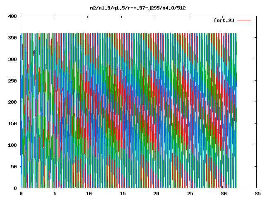Image resolution: width=265 pixels, height=199 pixels.
Task: Click the y-axis label 300
Action: (x=12, y=59)
